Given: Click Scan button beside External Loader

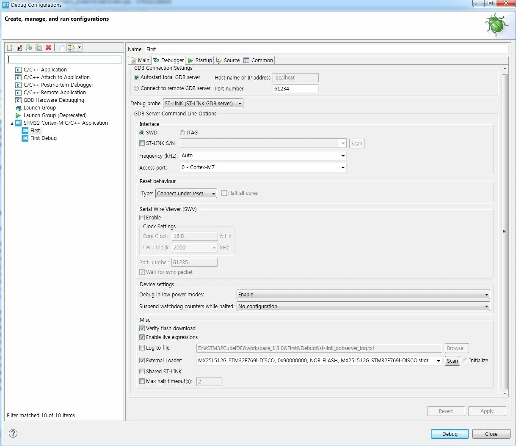Looking at the screenshot, I should 453,361.
